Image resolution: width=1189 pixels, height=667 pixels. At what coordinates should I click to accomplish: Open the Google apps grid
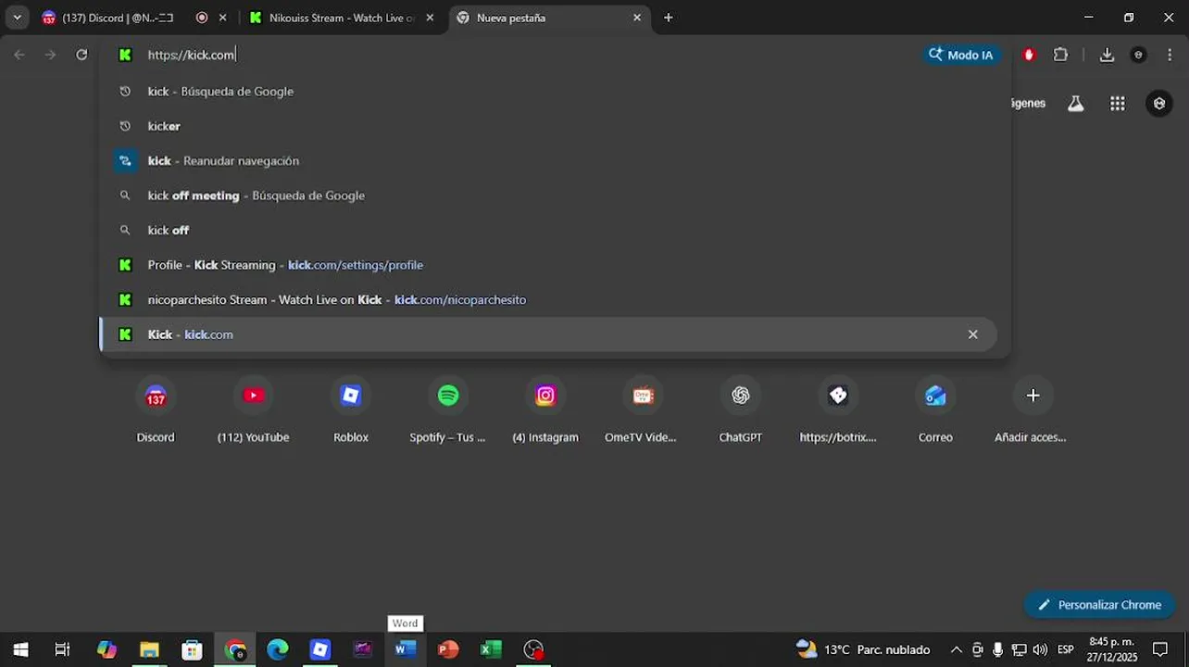1118,104
